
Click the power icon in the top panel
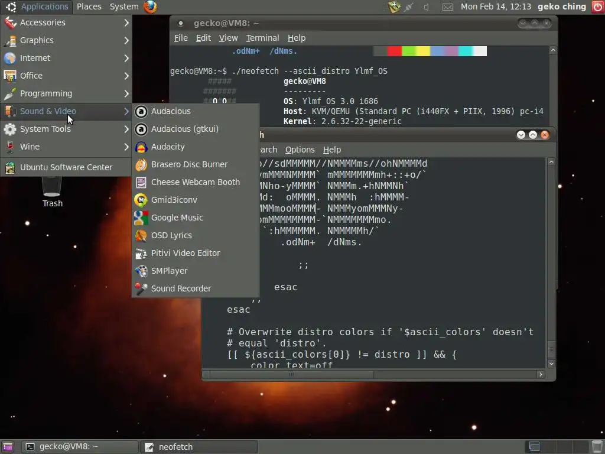[x=598, y=7]
